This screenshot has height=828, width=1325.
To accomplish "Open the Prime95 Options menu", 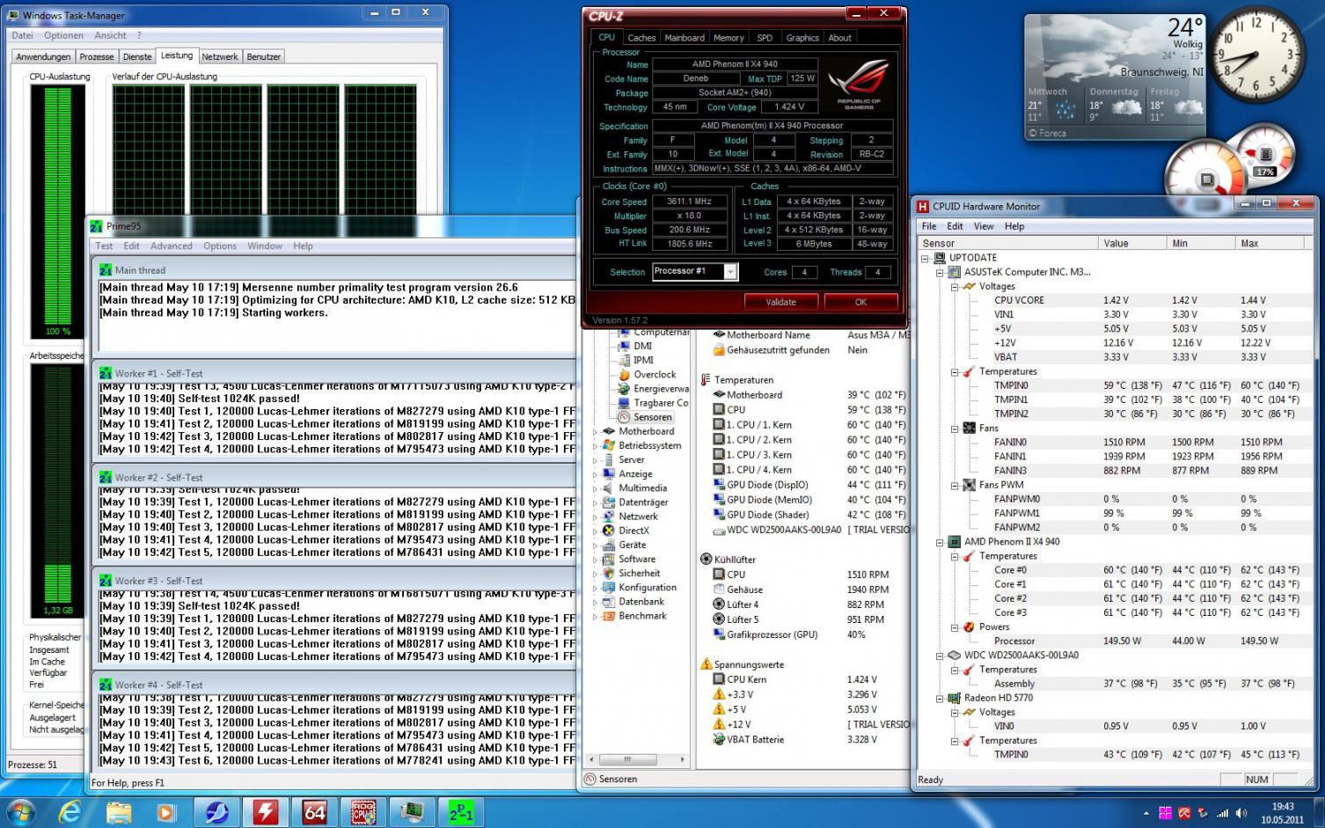I will [x=220, y=245].
